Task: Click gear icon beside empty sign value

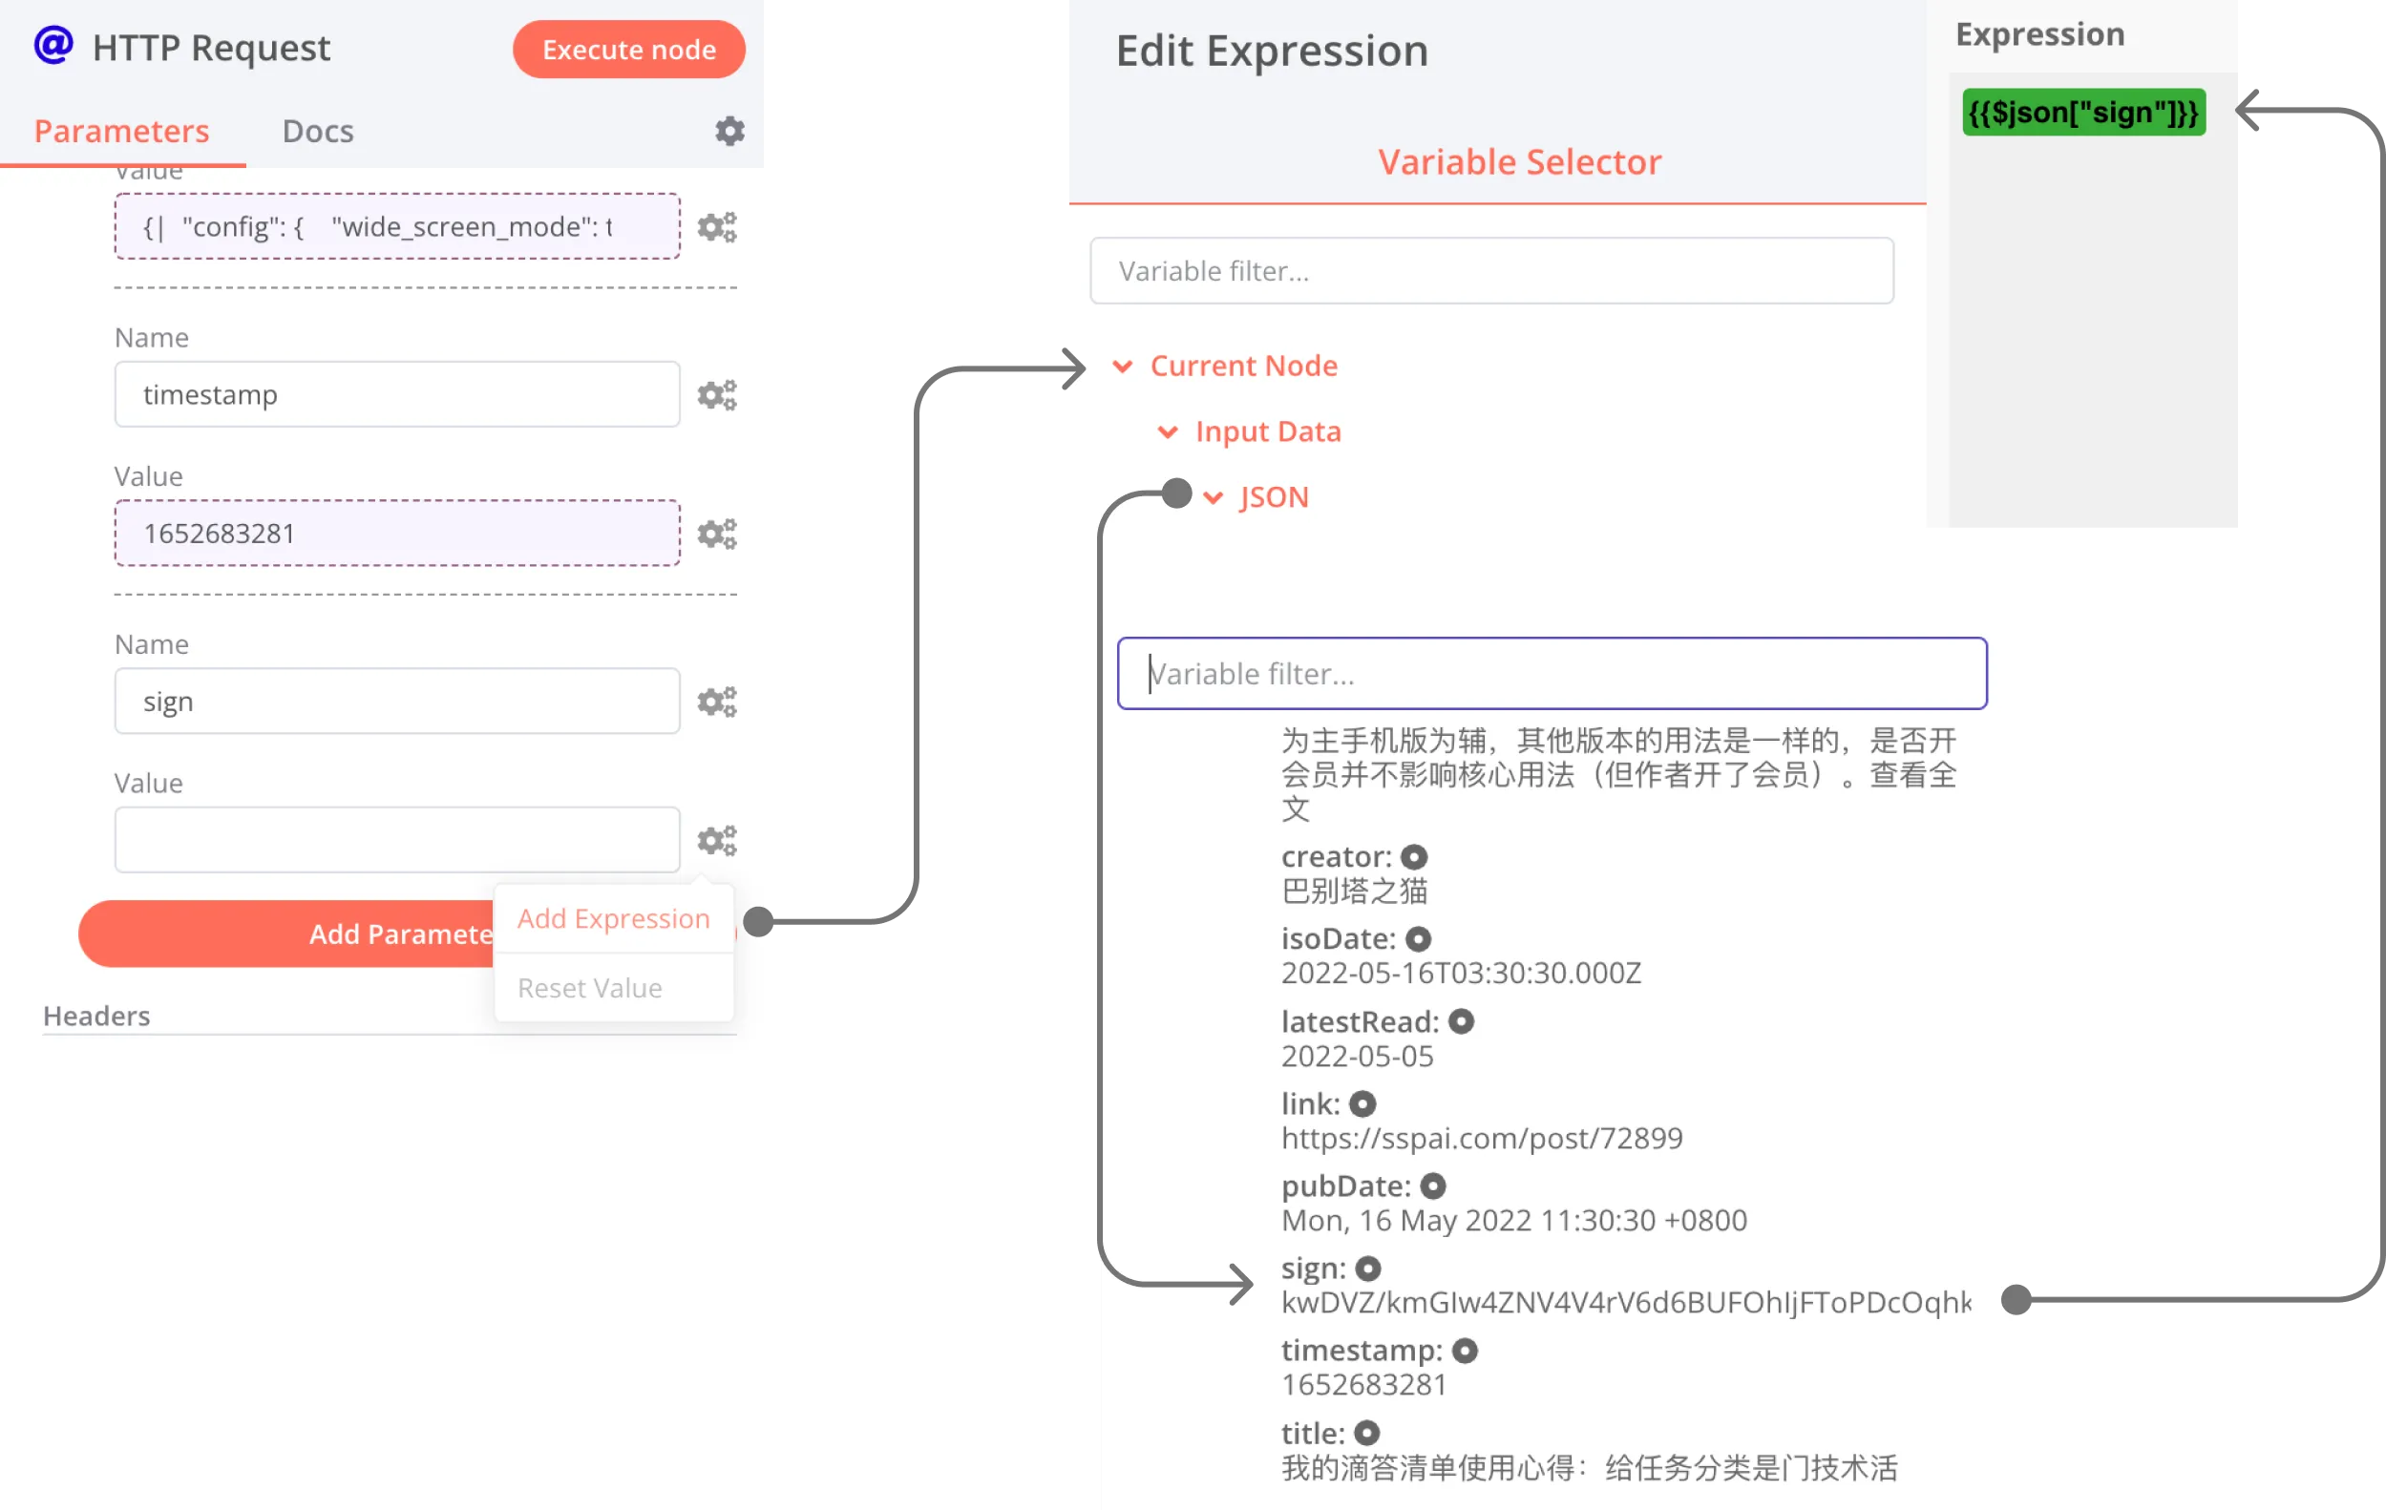Action: pos(716,840)
